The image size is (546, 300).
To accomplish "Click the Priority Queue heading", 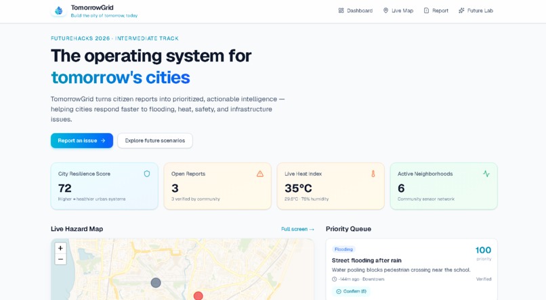I will 349,229.
